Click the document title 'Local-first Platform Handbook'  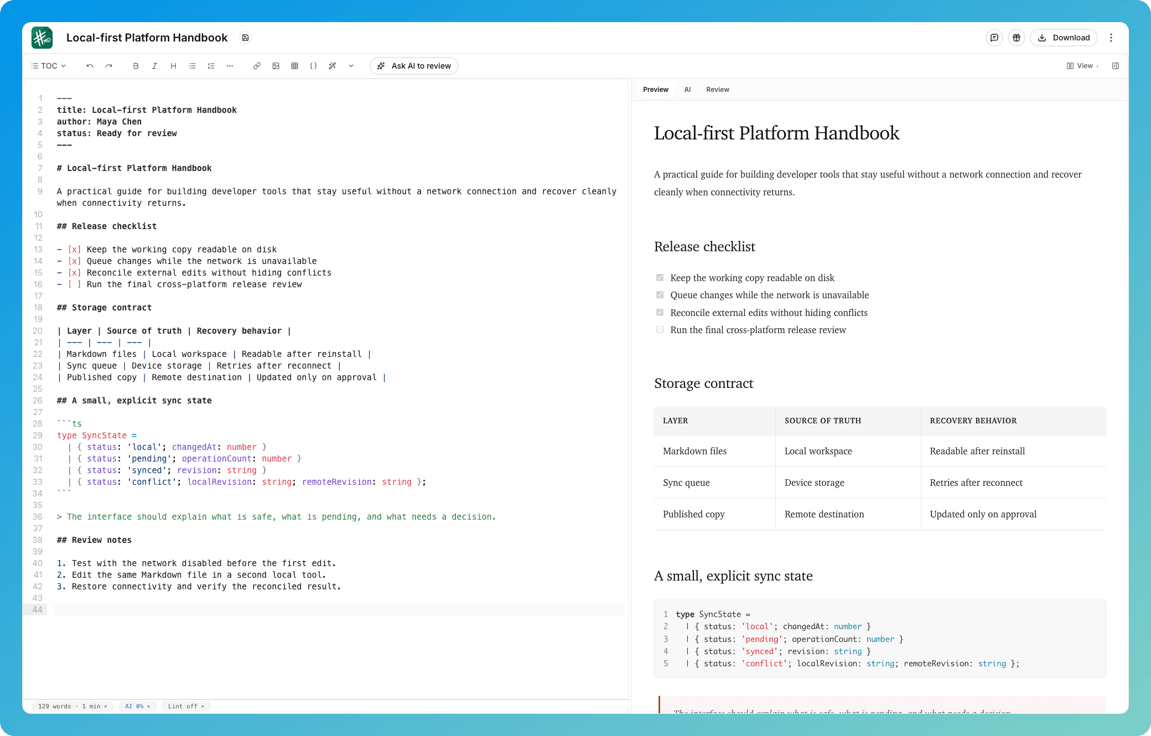pos(147,38)
